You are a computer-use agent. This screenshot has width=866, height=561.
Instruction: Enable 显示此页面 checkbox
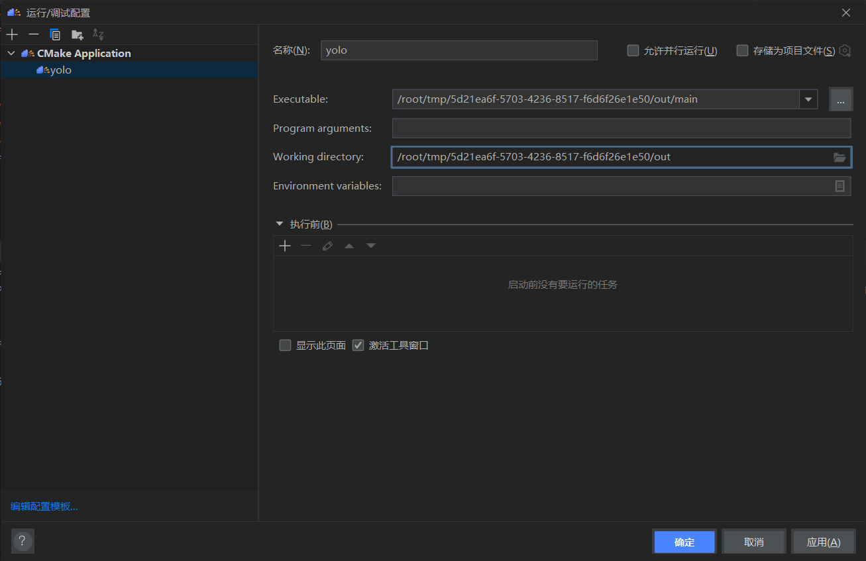point(285,345)
